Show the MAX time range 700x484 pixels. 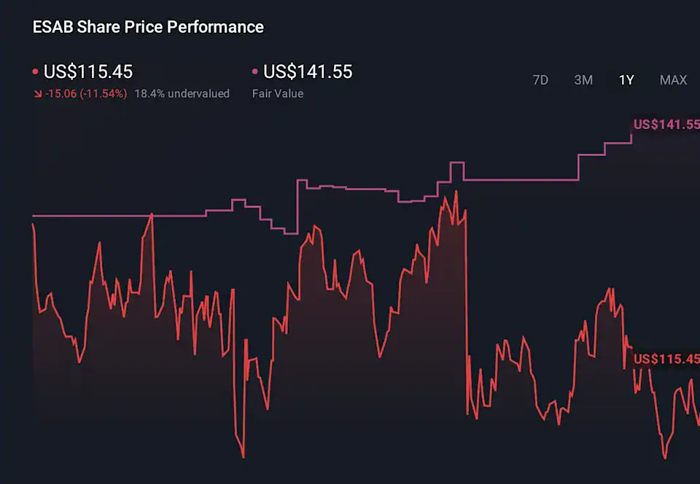coord(673,80)
